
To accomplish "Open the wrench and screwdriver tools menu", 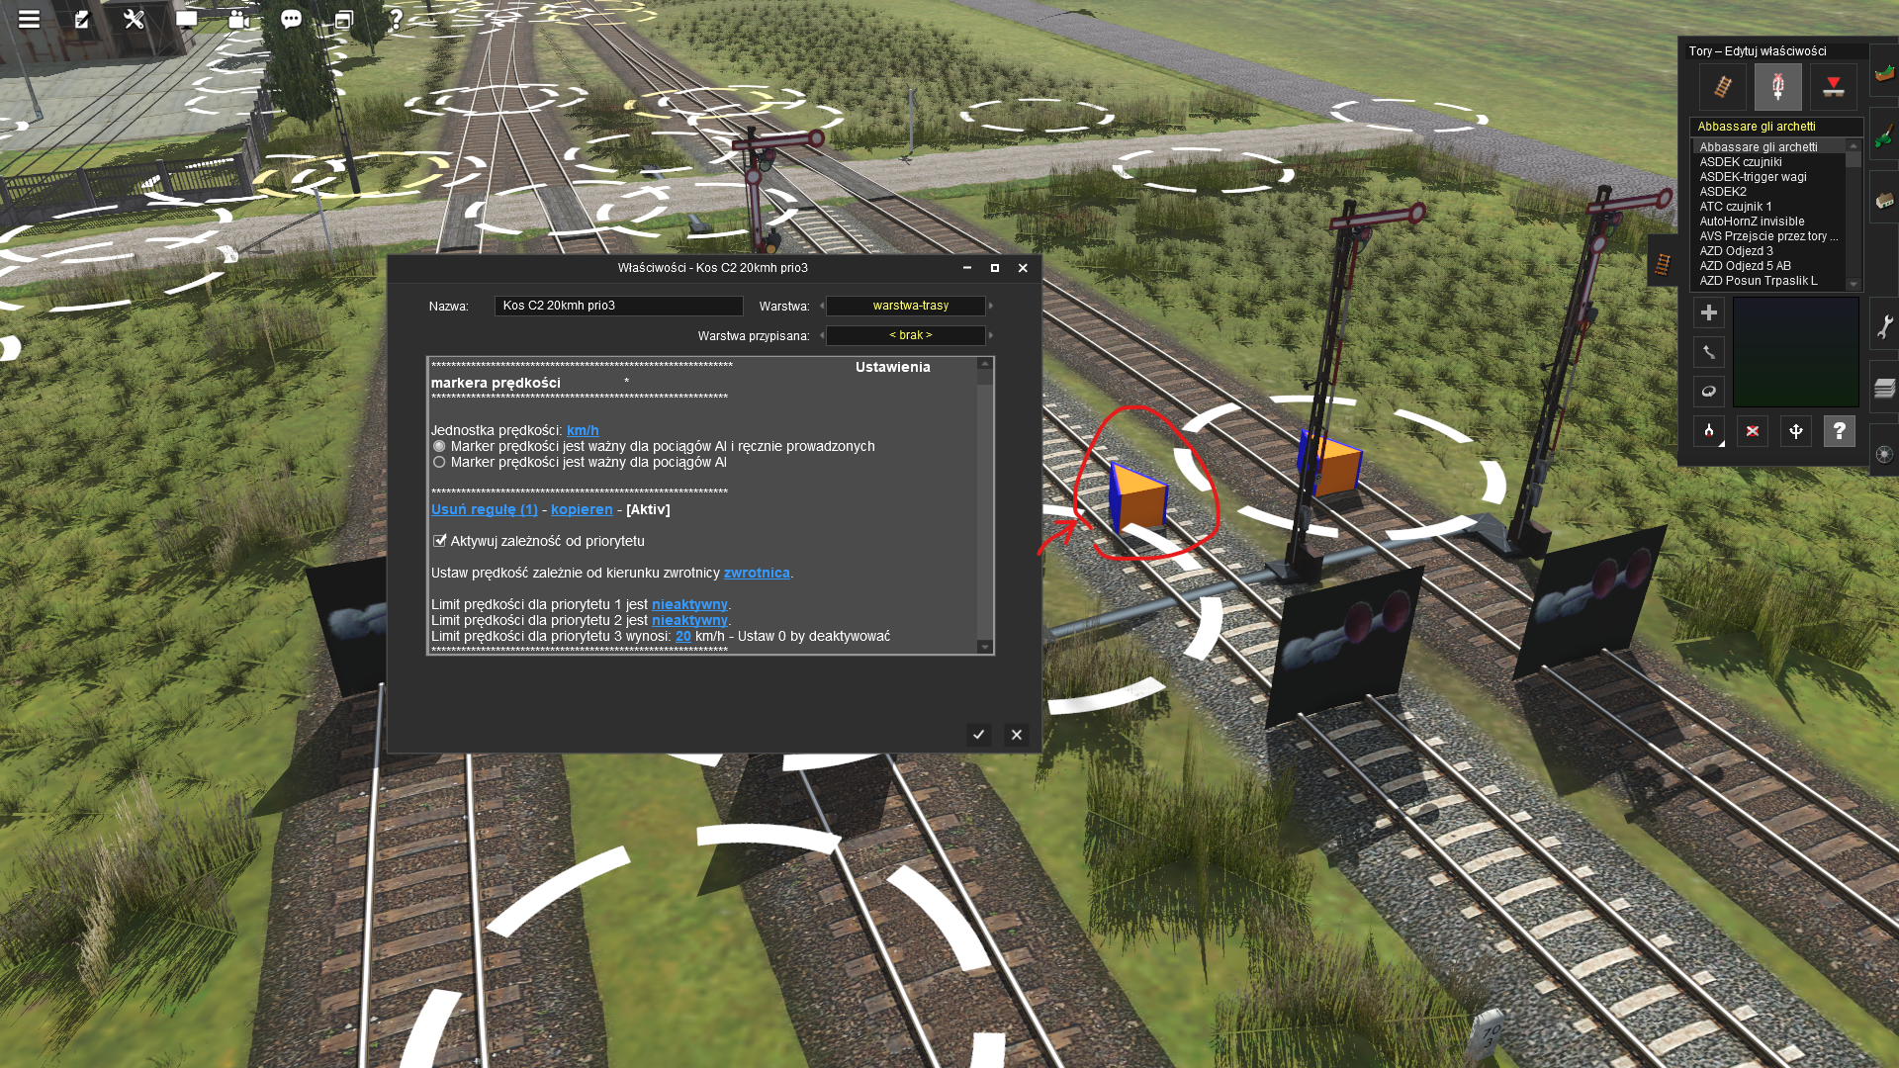I will [x=134, y=19].
